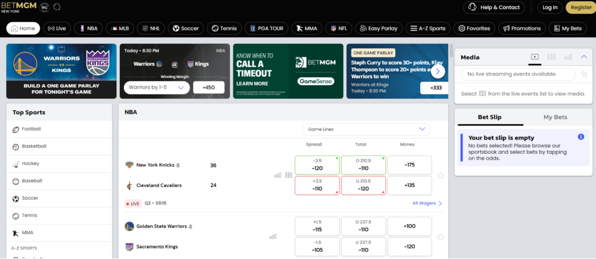The height and width of the screenshot is (259, 596).
Task: Click the search magnifier icon in header
Action: tap(58, 7)
